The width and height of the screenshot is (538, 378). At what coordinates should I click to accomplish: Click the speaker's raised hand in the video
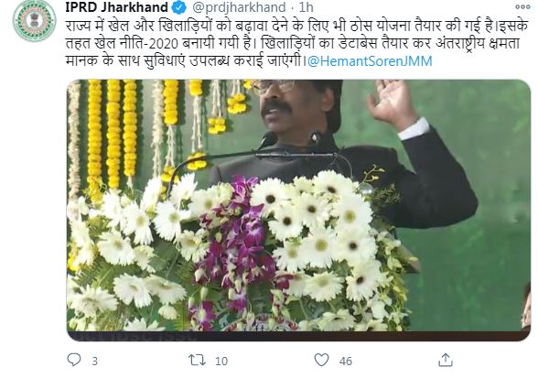coord(391,103)
